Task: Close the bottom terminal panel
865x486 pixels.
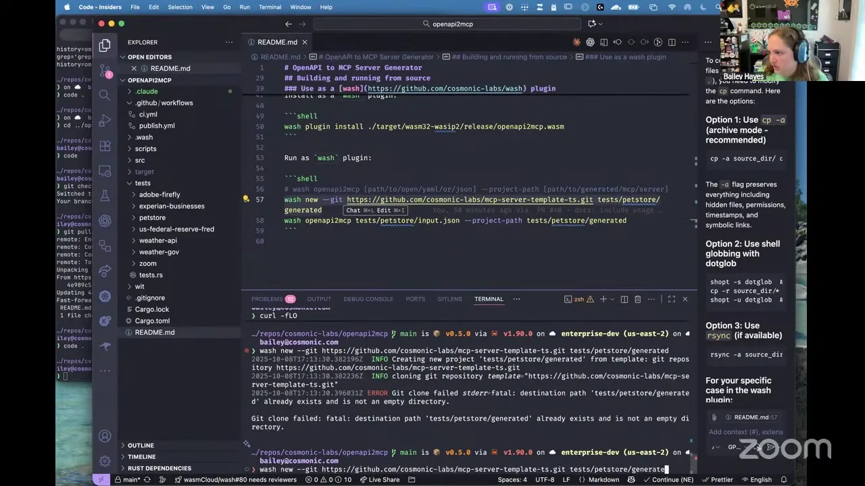Action: point(685,299)
